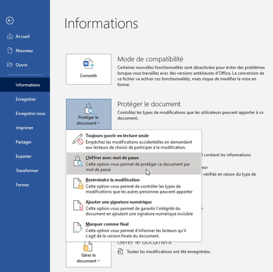This screenshot has height=272, width=273.
Task: Click the Restreindre la modification lock icon
Action: point(78,183)
